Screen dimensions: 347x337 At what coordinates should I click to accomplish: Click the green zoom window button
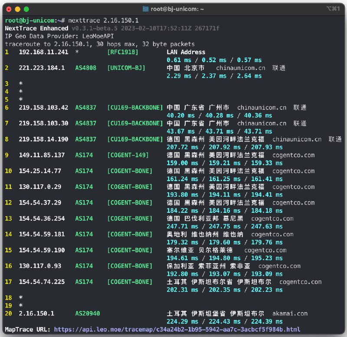pos(26,9)
